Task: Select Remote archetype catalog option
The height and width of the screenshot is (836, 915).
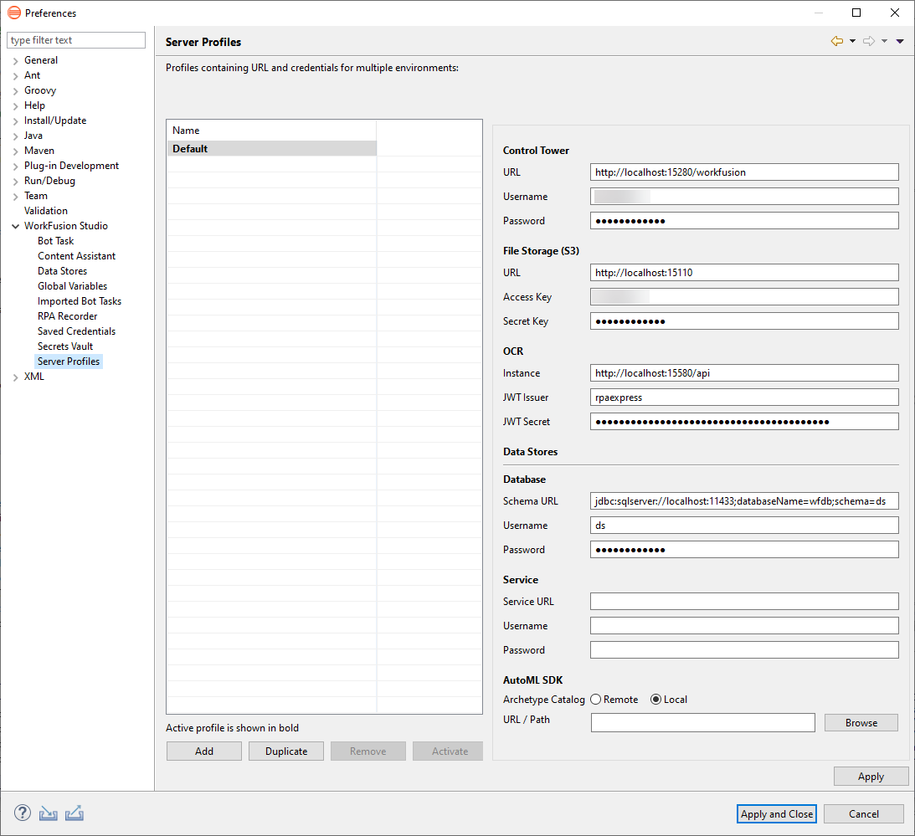Action: coord(596,699)
